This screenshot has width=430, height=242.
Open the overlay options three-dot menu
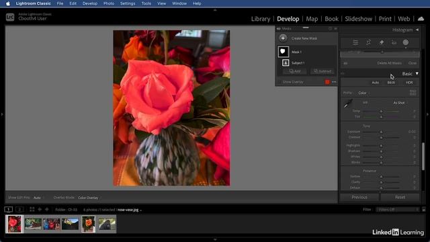point(334,82)
